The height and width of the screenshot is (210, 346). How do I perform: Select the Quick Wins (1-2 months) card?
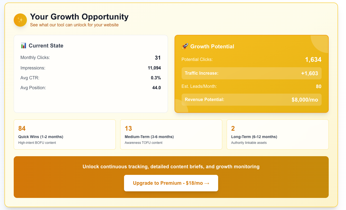[65, 135]
